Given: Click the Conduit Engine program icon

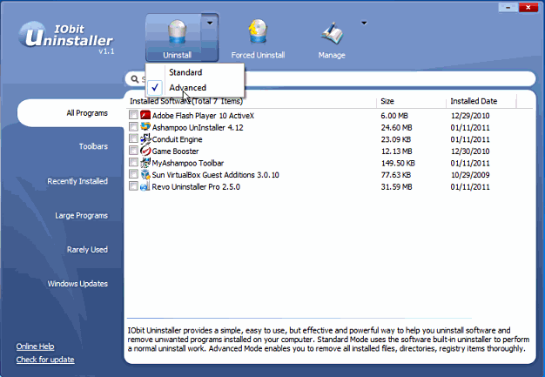Looking at the screenshot, I should tap(145, 139).
